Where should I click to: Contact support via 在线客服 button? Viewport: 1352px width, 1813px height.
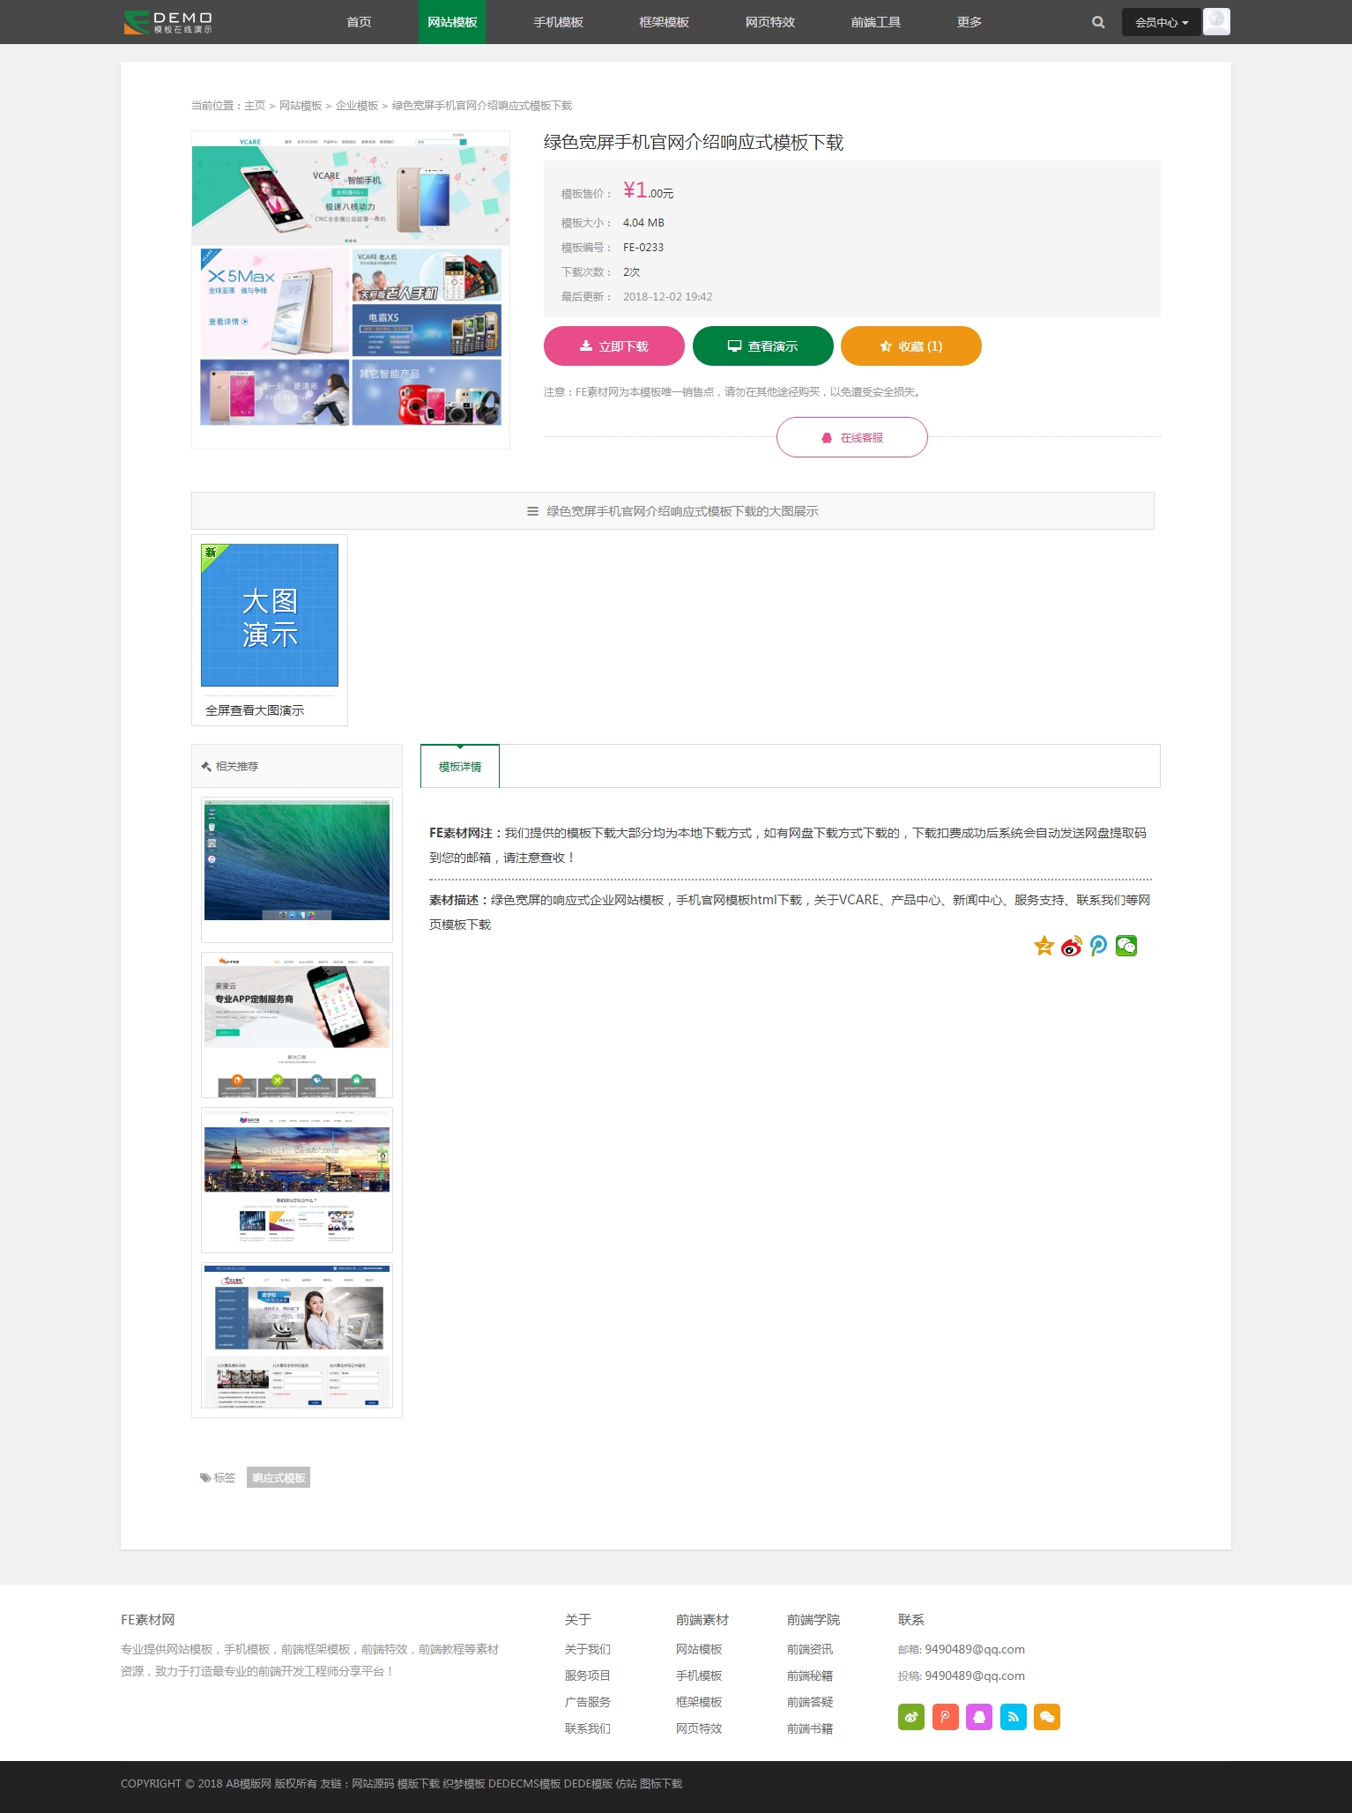(851, 437)
